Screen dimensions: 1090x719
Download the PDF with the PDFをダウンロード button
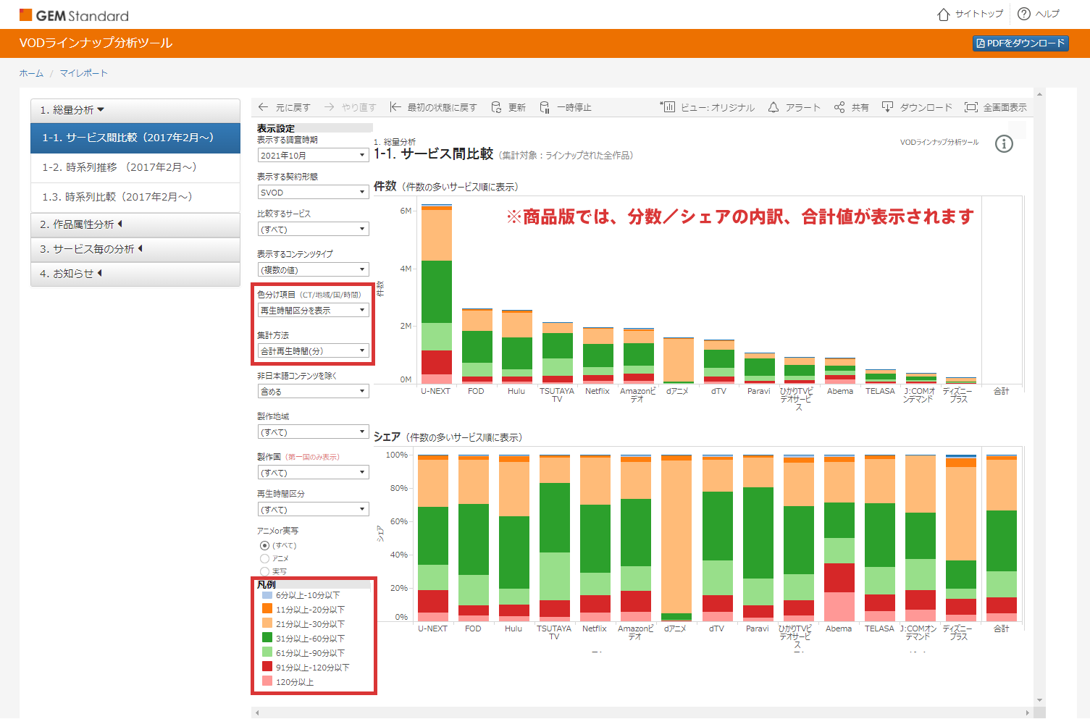(1020, 43)
